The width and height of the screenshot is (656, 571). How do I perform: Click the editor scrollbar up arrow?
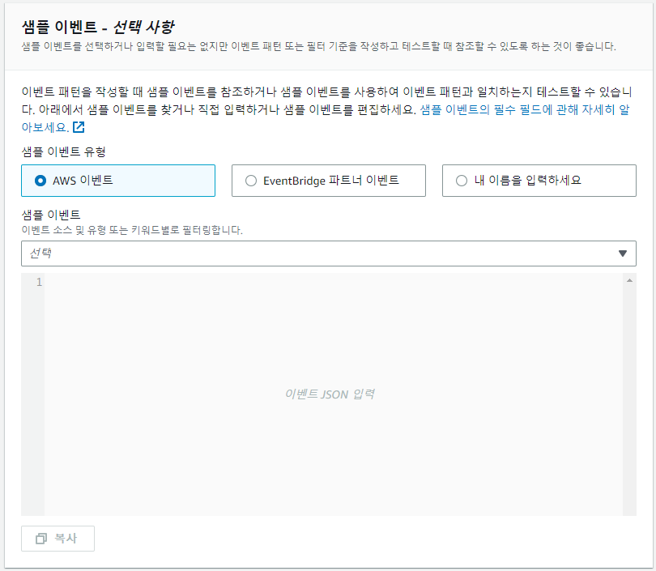pyautogui.click(x=629, y=281)
